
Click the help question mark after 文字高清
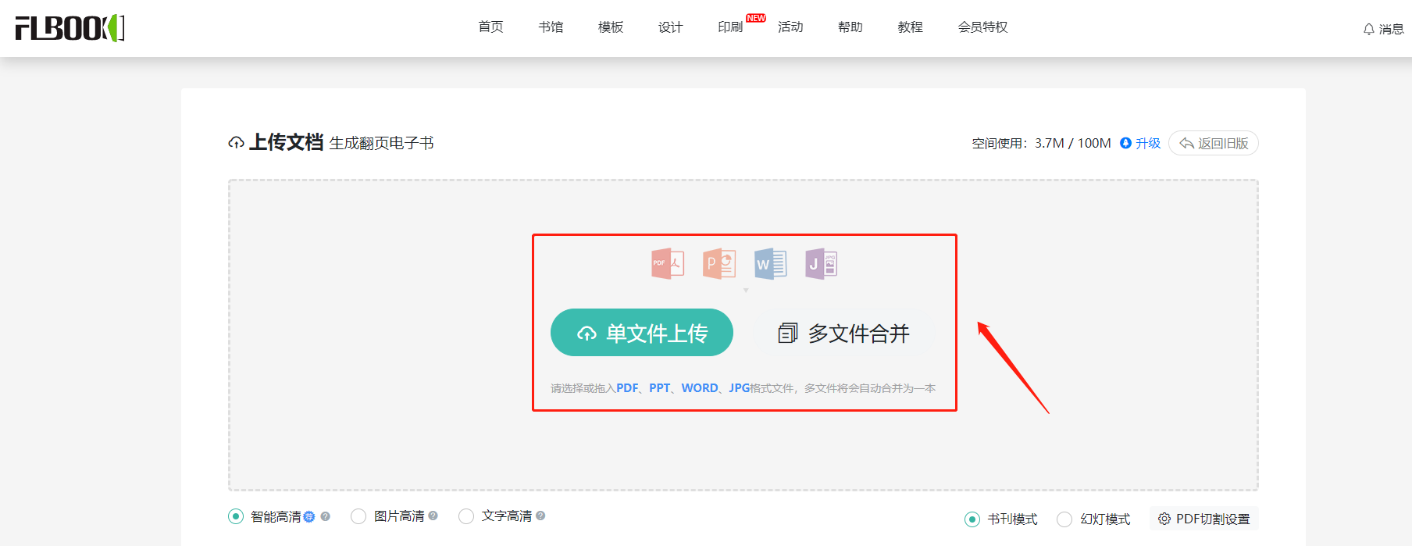pos(540,516)
